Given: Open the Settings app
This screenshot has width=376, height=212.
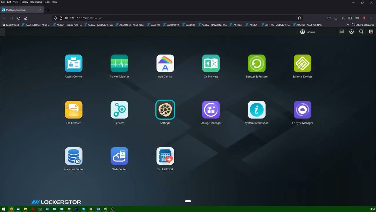Looking at the screenshot, I should coord(165,110).
